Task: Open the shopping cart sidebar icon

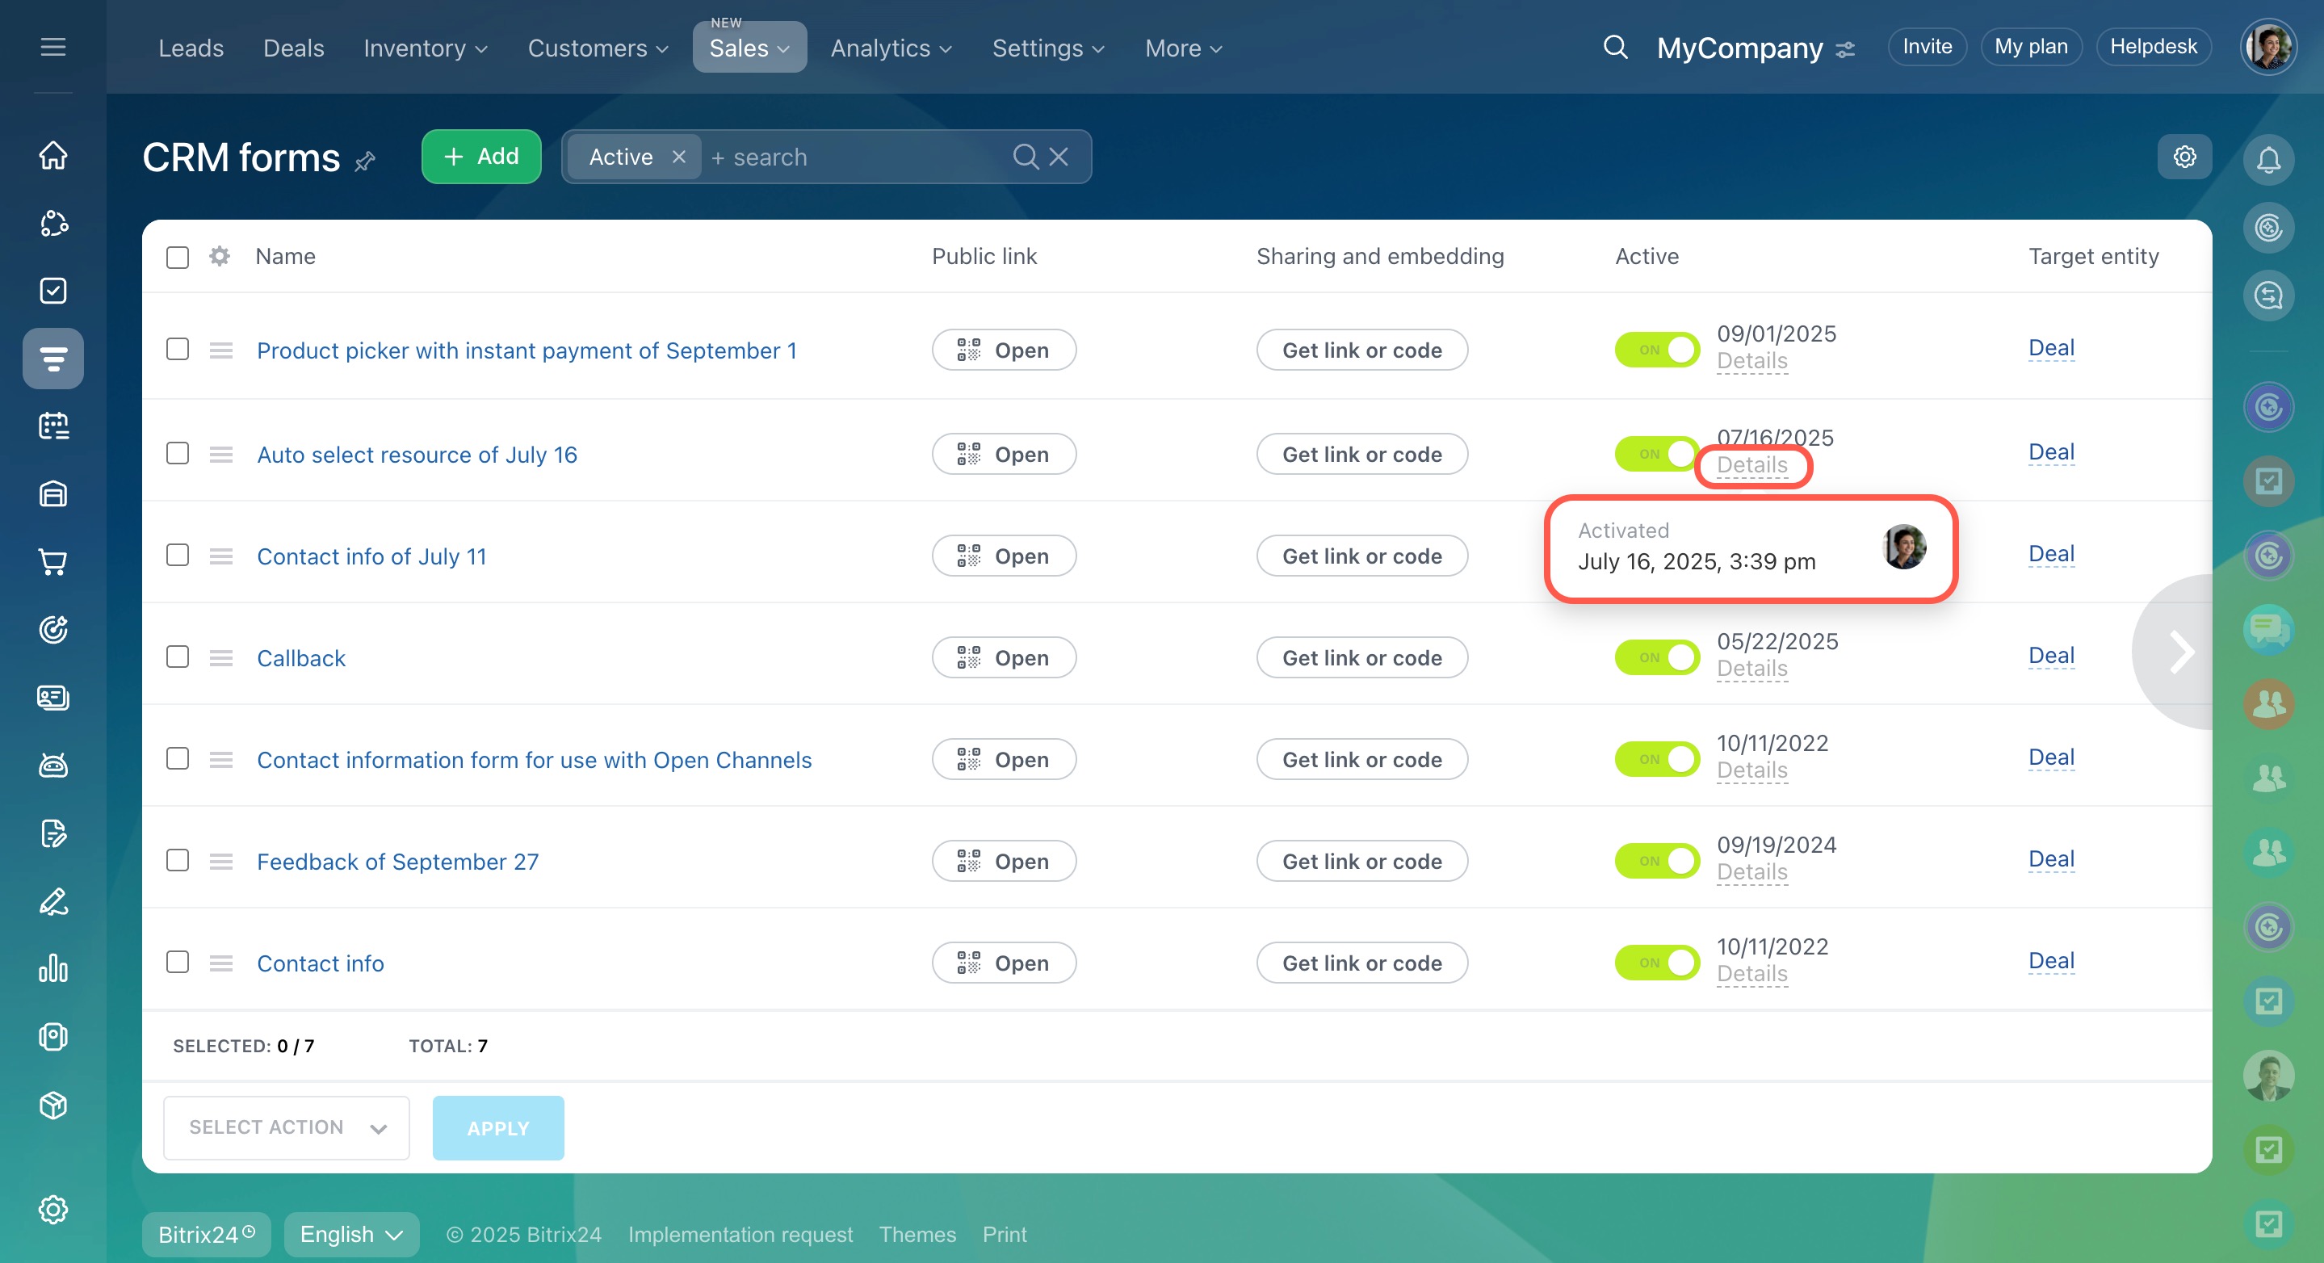Action: click(x=53, y=562)
